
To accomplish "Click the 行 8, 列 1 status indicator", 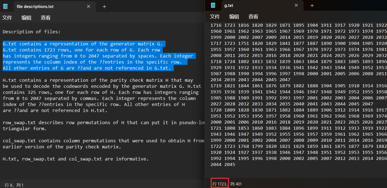I will (14, 185).
